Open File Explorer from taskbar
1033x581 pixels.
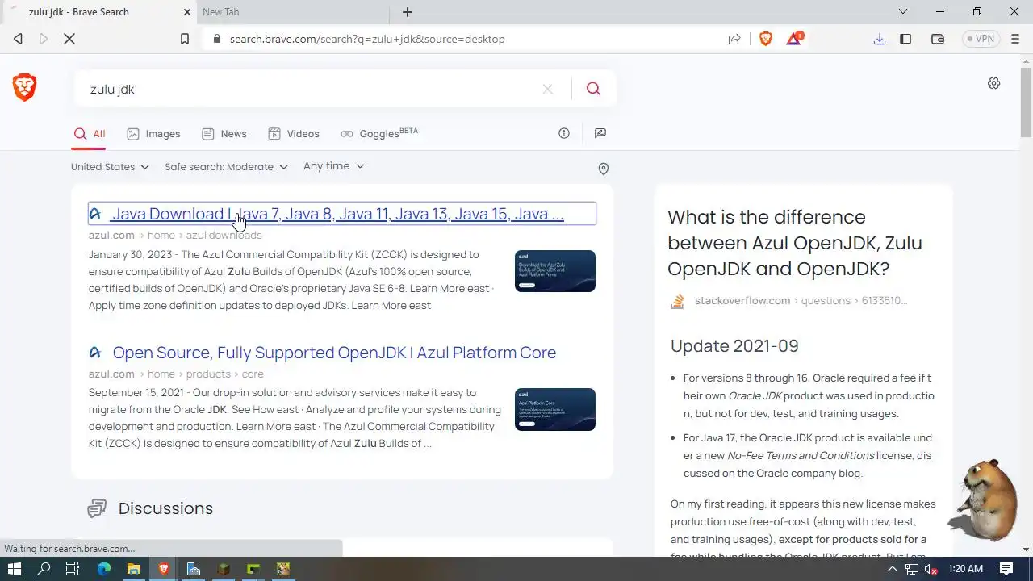pyautogui.click(x=134, y=569)
